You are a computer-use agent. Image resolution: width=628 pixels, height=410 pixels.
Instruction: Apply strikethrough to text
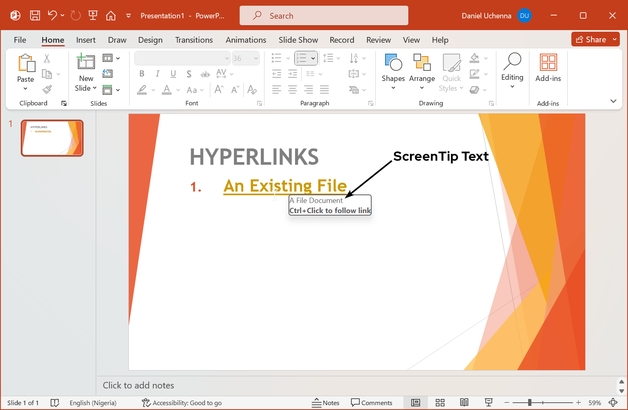(205, 74)
